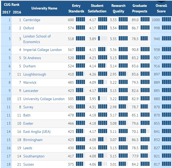
Task: Sort by Student Satisfaction column header
Action: (x=97, y=8)
